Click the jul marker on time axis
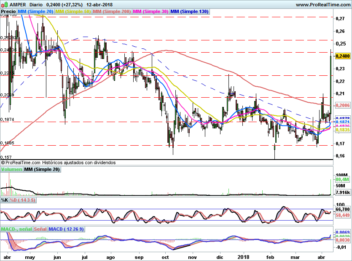The image size is (352, 261). [85, 257]
